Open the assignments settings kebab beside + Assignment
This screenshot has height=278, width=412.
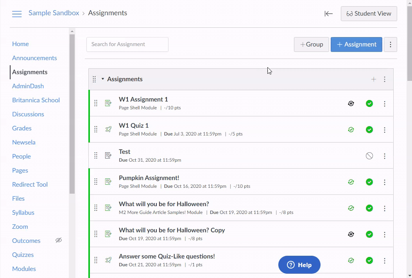pyautogui.click(x=390, y=45)
